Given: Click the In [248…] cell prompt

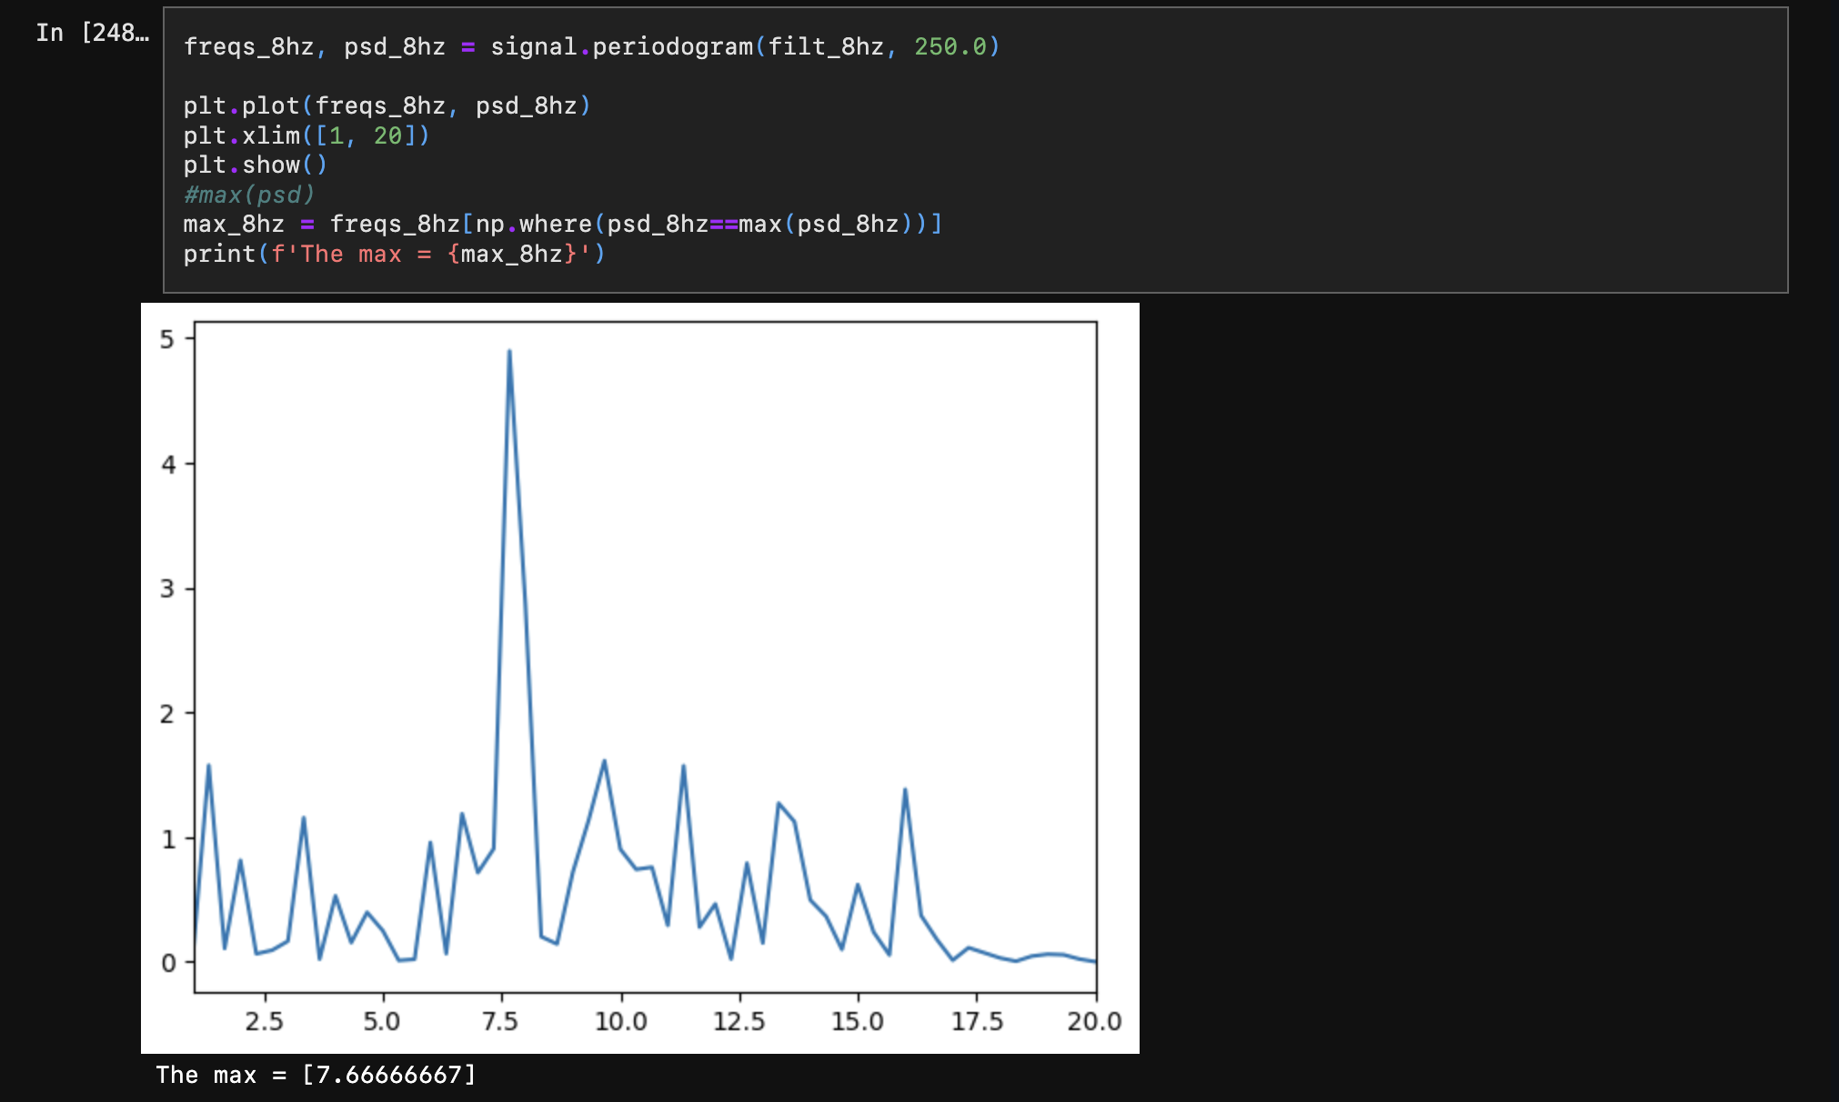Looking at the screenshot, I should coord(92,33).
